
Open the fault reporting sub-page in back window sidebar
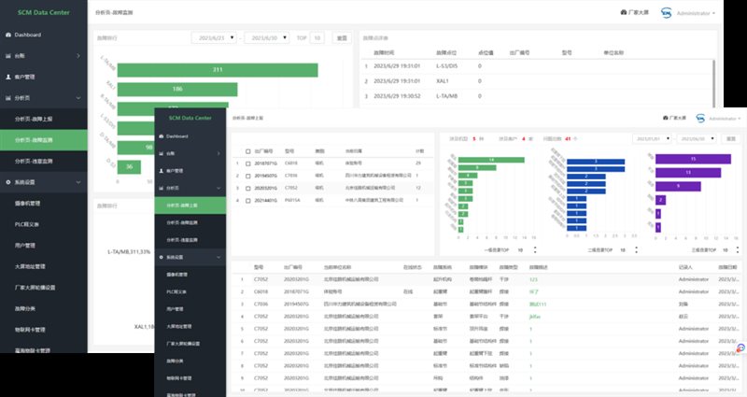tap(34, 120)
